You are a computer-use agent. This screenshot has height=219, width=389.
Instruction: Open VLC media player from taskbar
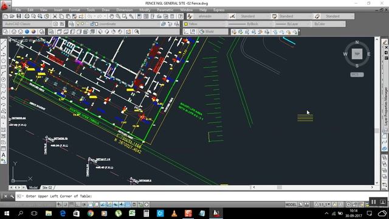click(174, 214)
